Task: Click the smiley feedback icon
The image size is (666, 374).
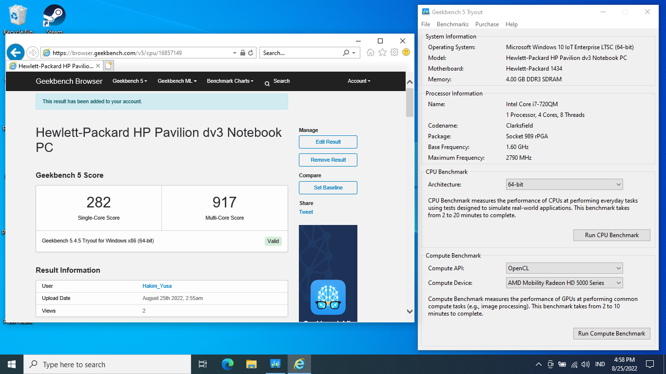Action: 406,53
